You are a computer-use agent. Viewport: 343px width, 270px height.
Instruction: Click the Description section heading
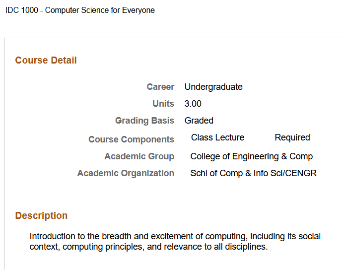pos(41,216)
